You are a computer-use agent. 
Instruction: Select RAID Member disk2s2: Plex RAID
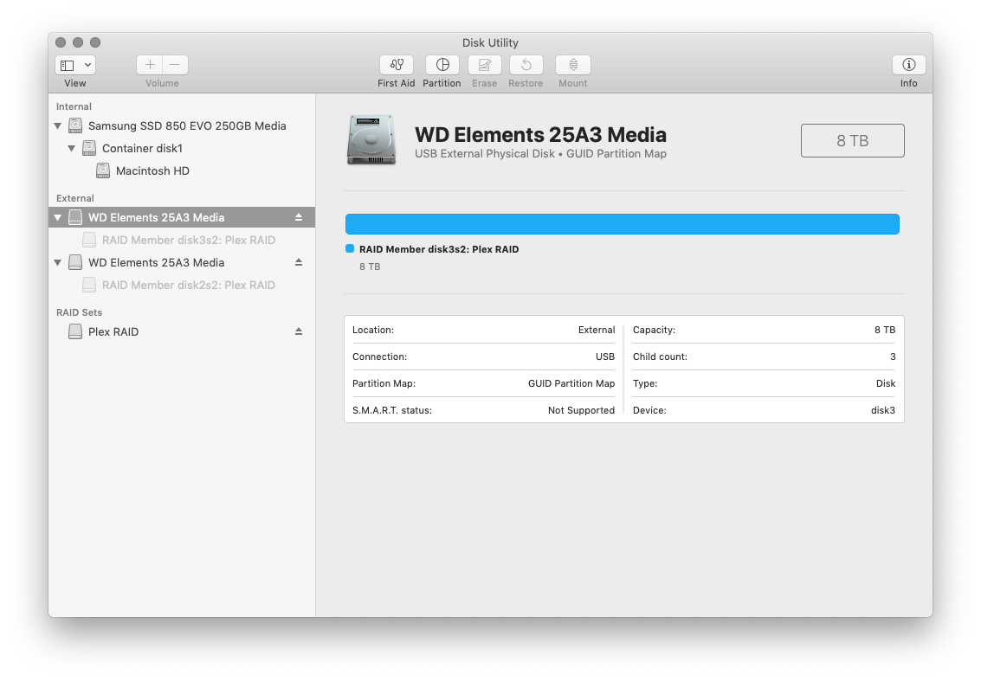click(x=188, y=286)
